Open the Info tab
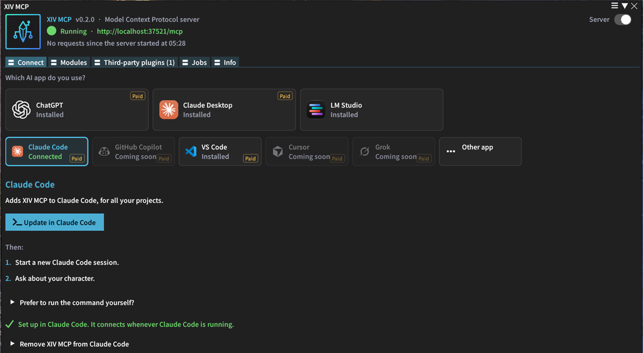643x353 pixels. [x=225, y=62]
